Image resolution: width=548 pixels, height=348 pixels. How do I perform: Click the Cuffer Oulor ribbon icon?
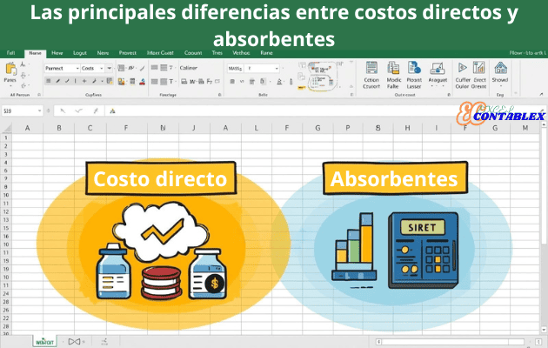[x=462, y=70]
